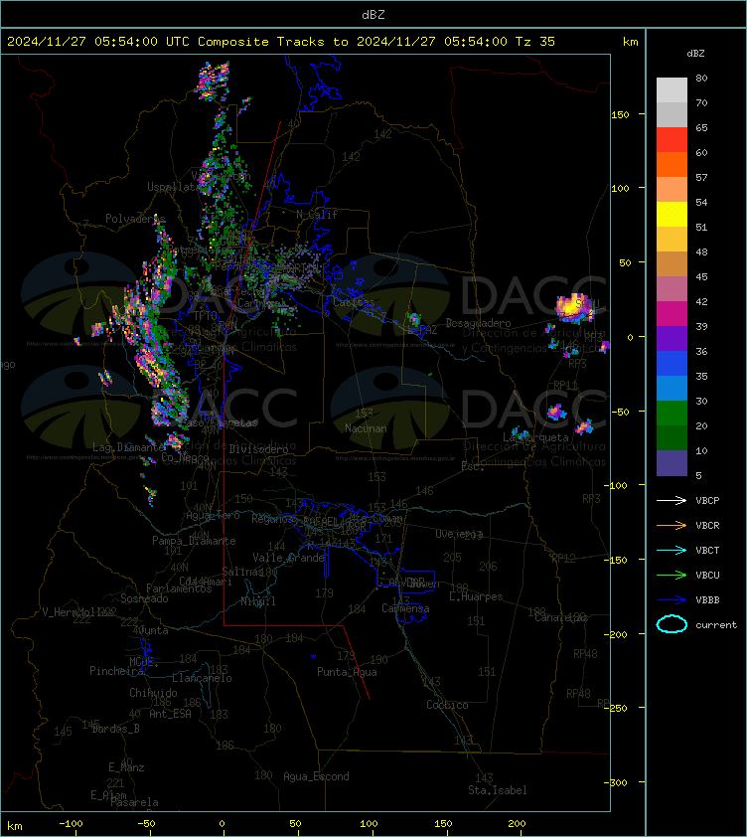Image resolution: width=747 pixels, height=837 pixels.
Task: Select the bright yellow swatch in the dBZ scale
Action: (x=672, y=214)
